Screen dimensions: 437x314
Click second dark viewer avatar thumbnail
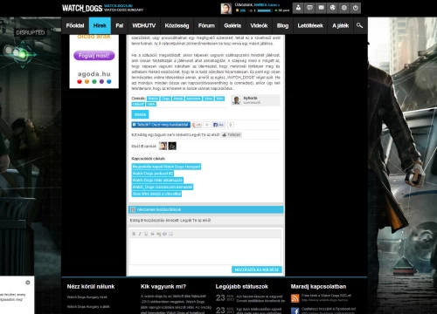pos(172,146)
